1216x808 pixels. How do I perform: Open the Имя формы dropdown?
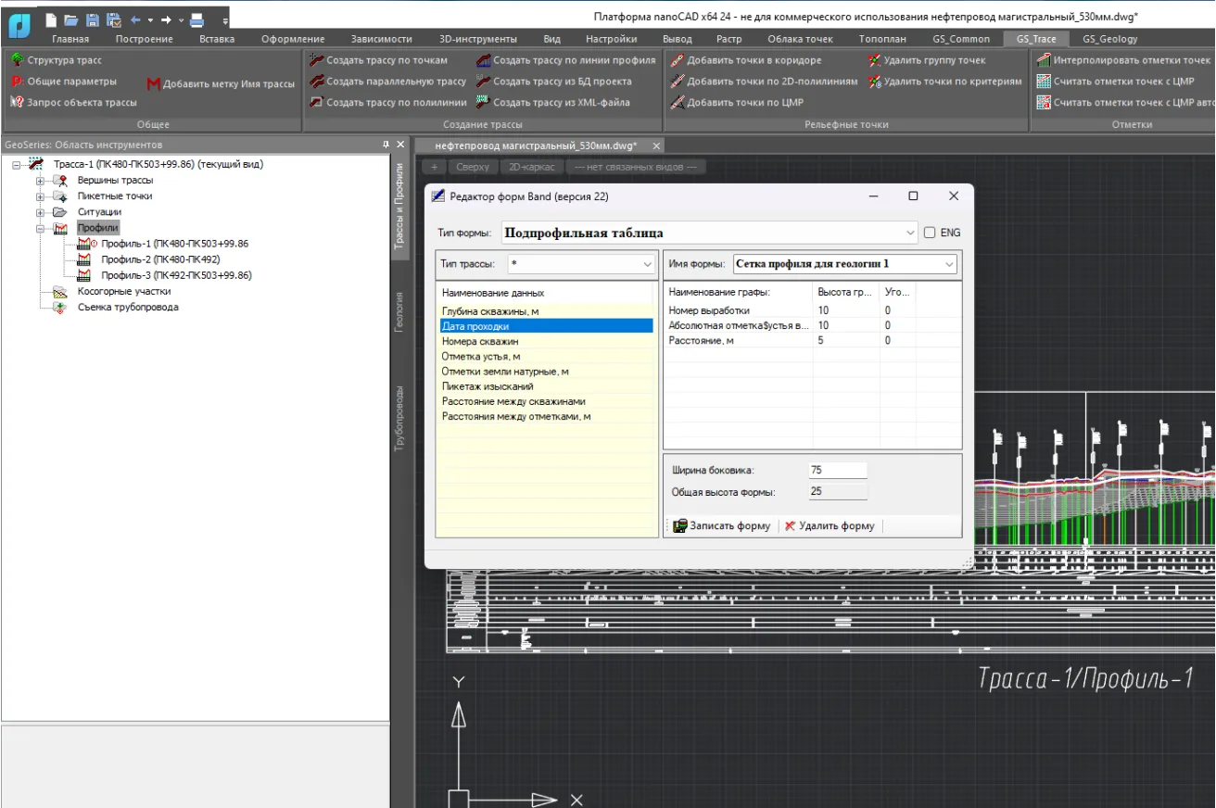coord(949,264)
